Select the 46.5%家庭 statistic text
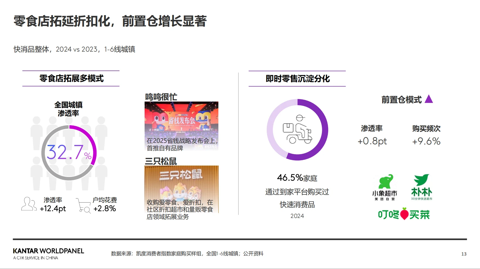The width and height of the screenshot is (480, 269). point(297,177)
